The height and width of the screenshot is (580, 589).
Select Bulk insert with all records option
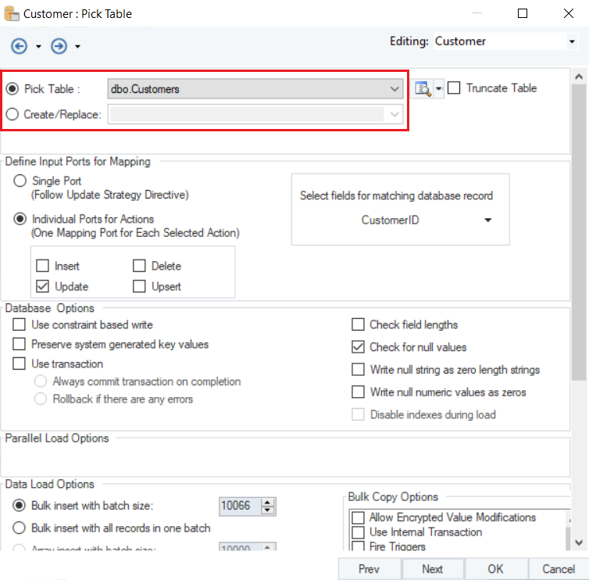(x=20, y=528)
